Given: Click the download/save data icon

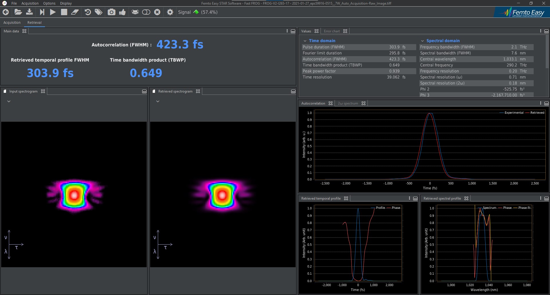Looking at the screenshot, I should tap(30, 12).
